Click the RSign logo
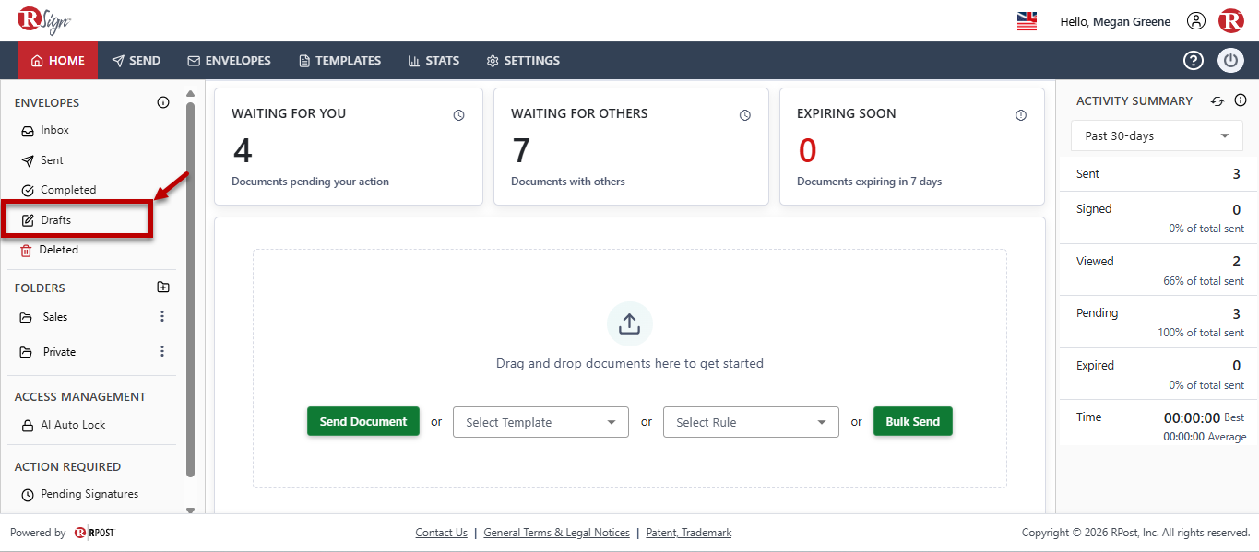The width and height of the screenshot is (1259, 552). click(x=44, y=20)
